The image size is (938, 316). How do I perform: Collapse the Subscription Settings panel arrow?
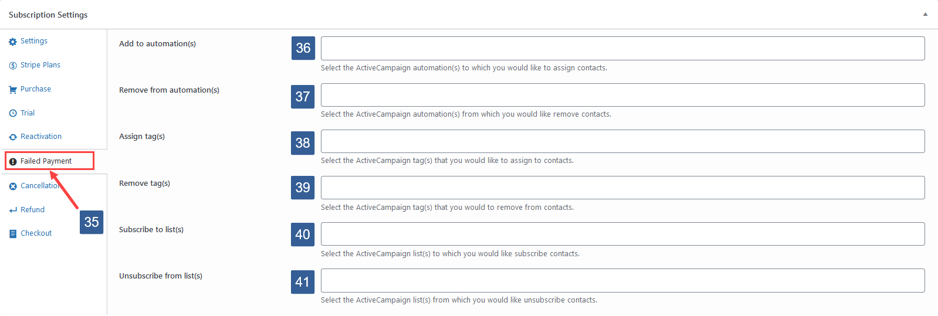[x=925, y=15]
